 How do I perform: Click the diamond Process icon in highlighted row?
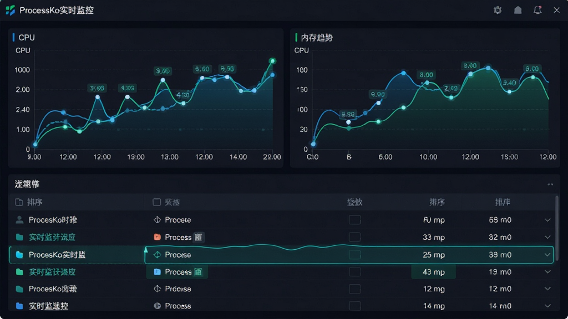coord(157,255)
